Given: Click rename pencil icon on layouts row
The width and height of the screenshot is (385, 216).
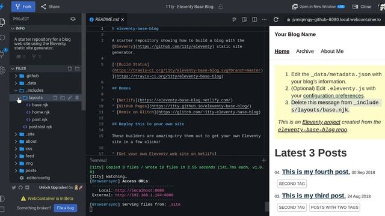Looking at the screenshot, I should [x=70, y=98].
